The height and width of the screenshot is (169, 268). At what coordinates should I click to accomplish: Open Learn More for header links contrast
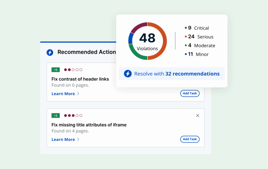click(63, 94)
